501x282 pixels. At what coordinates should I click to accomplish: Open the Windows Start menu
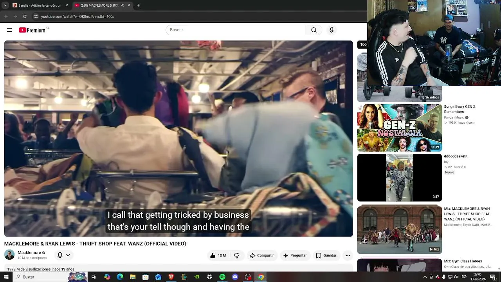coord(6,277)
